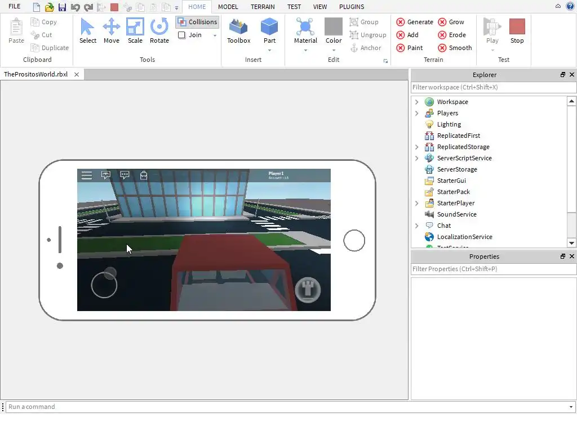This screenshot has height=432, width=577.
Task: Click the Cut button
Action: pyautogui.click(x=41, y=35)
